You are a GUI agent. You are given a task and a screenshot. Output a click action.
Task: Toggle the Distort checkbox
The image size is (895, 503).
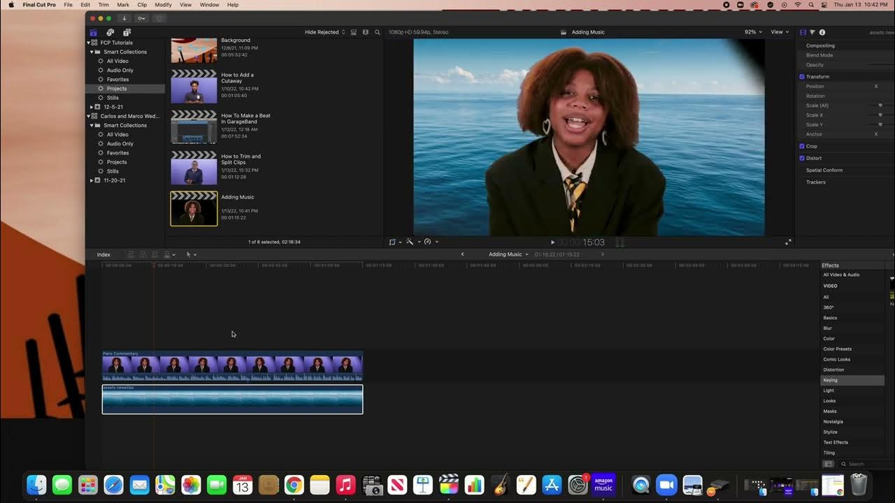[802, 158]
